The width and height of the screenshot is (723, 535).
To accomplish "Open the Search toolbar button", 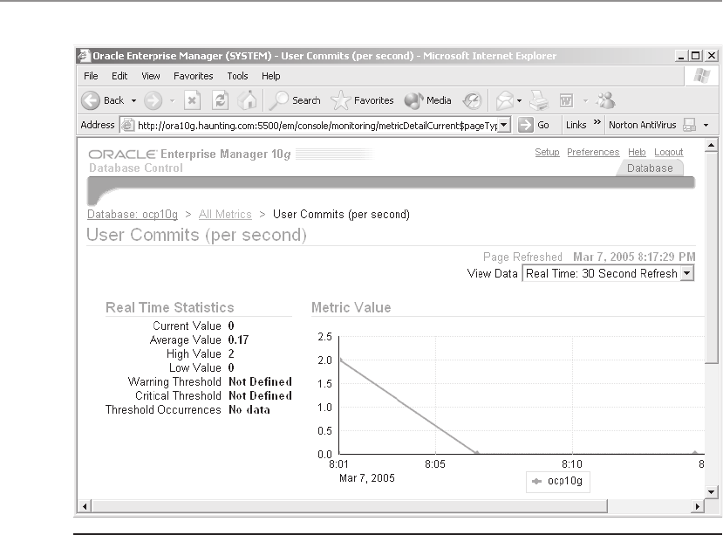I will point(295,100).
